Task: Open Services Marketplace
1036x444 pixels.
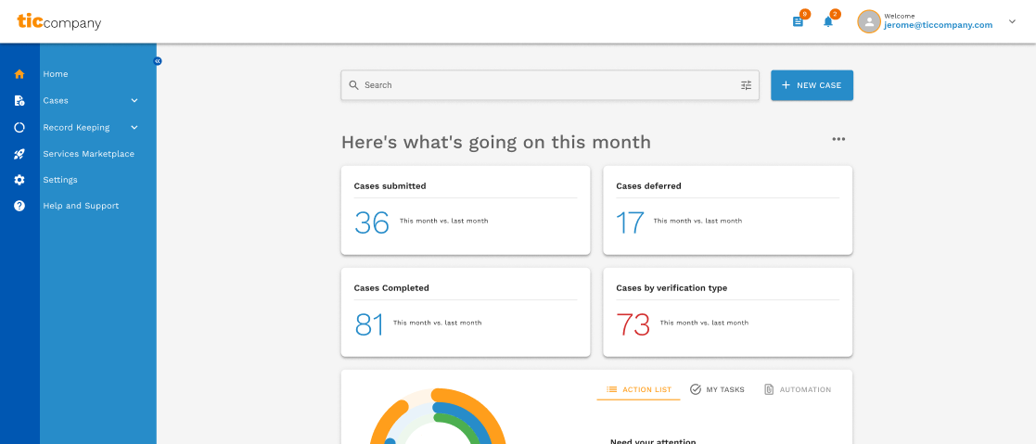Action: [88, 154]
